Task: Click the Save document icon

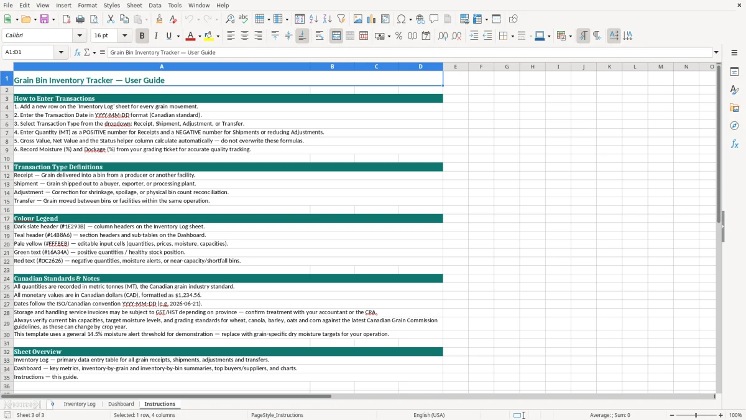Action: pyautogui.click(x=44, y=19)
